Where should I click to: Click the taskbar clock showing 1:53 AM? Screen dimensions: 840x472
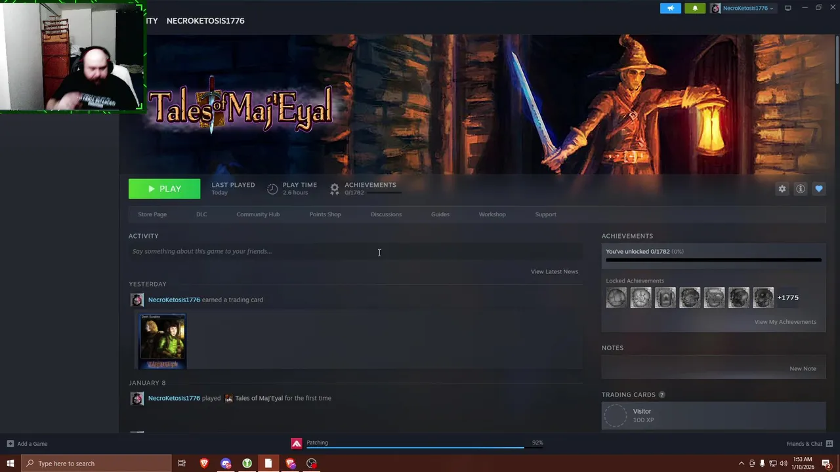coord(804,463)
